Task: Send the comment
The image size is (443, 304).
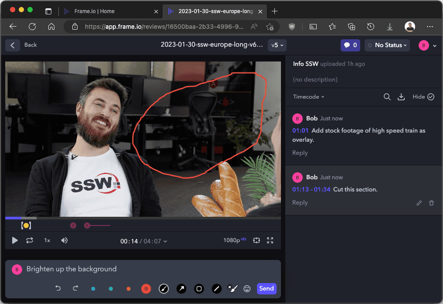Action: point(266,288)
